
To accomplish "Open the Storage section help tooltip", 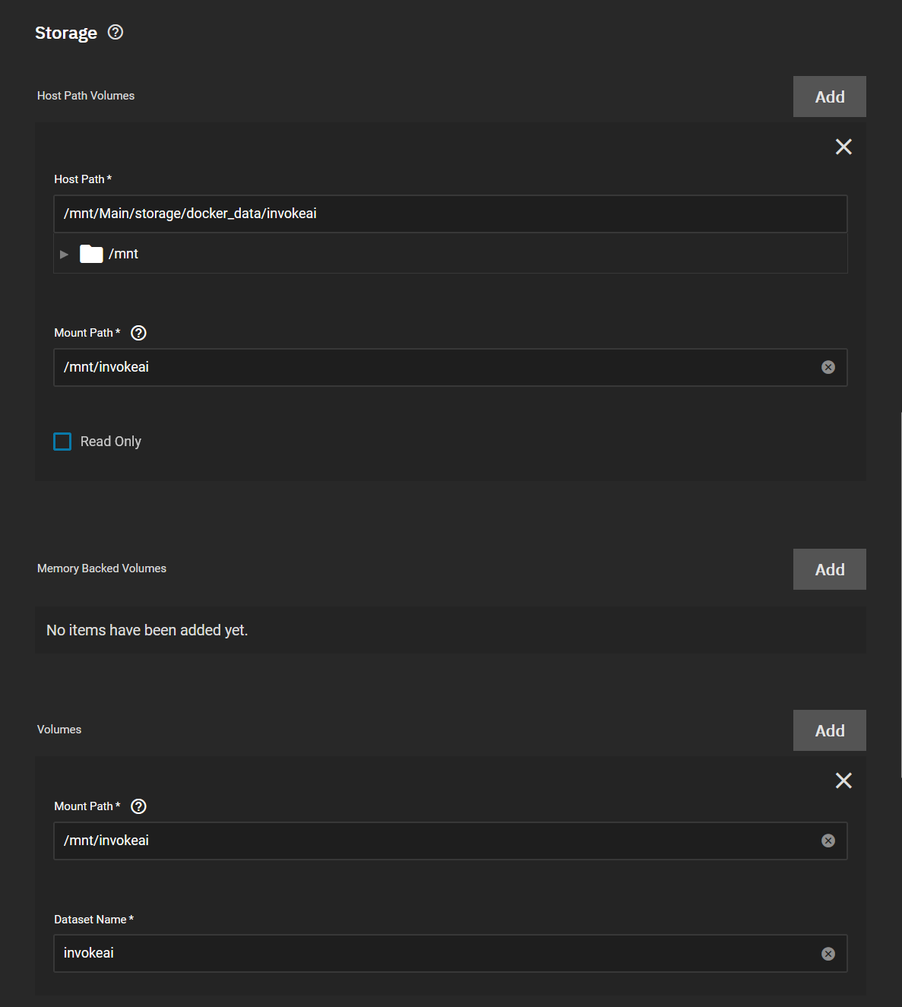I will [115, 33].
